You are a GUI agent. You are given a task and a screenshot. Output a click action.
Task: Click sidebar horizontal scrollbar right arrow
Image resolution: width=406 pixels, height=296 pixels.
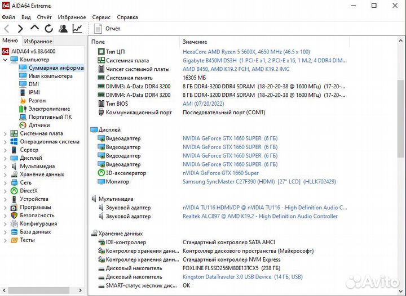click(80, 290)
